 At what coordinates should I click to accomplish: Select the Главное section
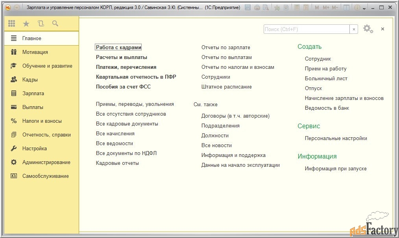(x=41, y=39)
